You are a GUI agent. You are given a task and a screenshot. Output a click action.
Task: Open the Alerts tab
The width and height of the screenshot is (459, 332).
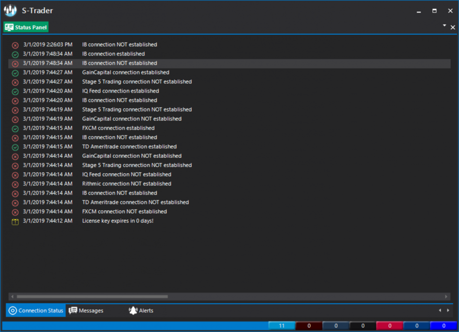pyautogui.click(x=141, y=311)
